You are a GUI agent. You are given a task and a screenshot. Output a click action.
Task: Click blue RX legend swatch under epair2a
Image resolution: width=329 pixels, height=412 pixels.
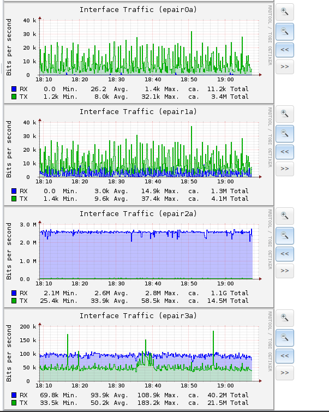coord(14,293)
